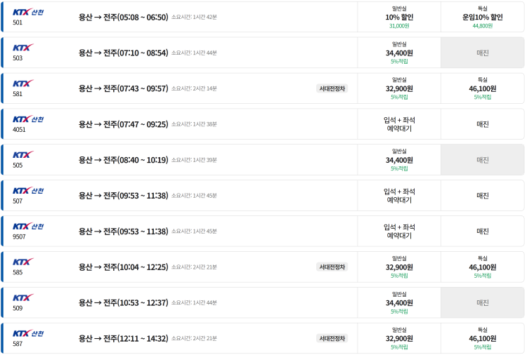527x355 pixels.
Task: Select 특실 운임10% 할인 for train 501
Action: [x=483, y=17]
